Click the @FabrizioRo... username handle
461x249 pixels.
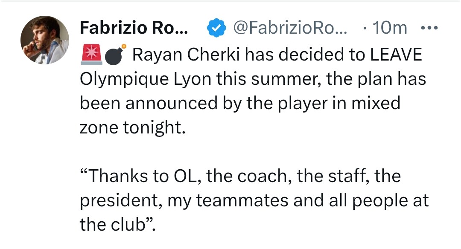click(290, 29)
